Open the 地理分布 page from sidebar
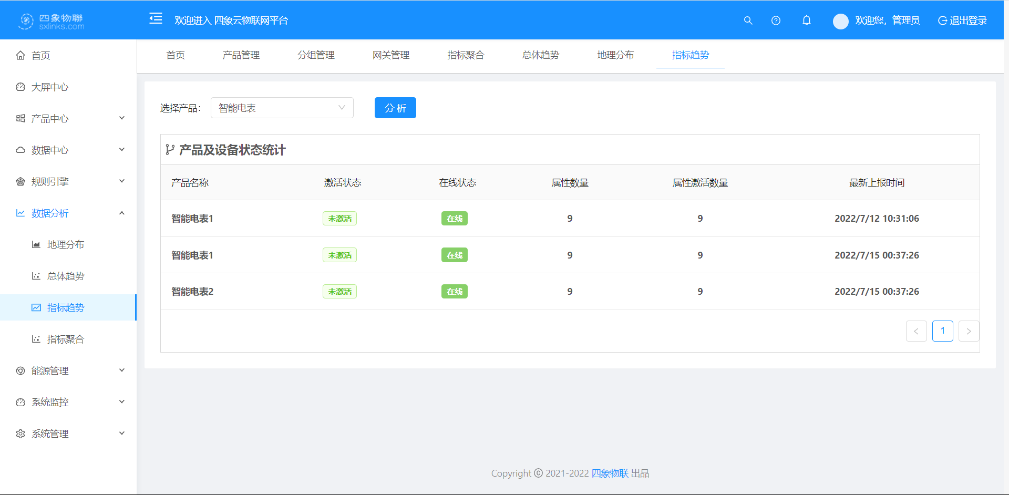The width and height of the screenshot is (1009, 495). tap(65, 244)
